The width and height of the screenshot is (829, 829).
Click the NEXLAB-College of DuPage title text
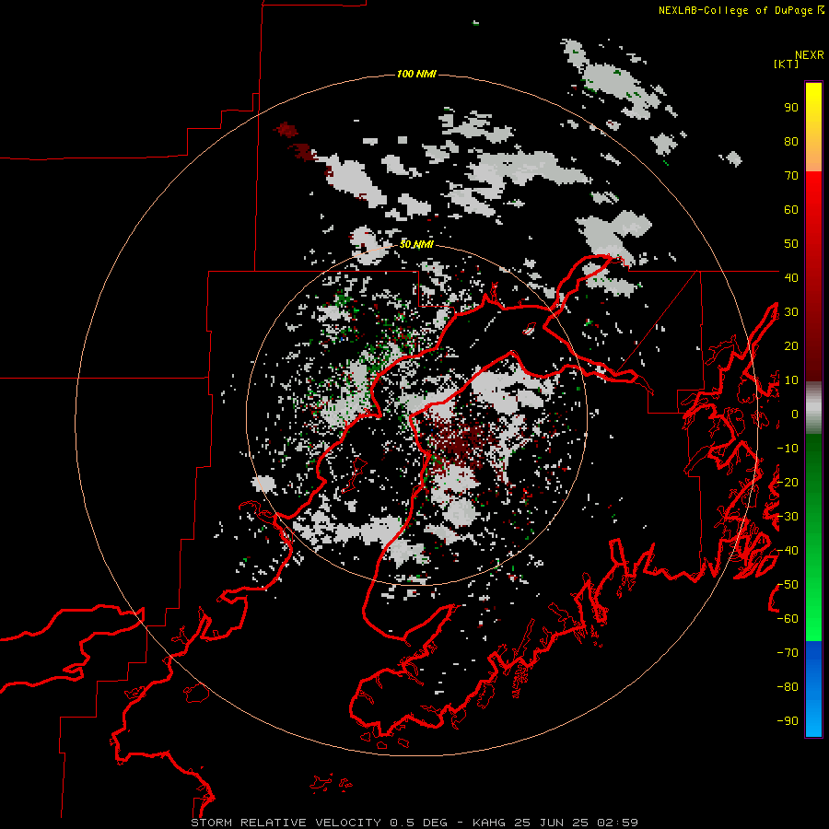coord(737,10)
